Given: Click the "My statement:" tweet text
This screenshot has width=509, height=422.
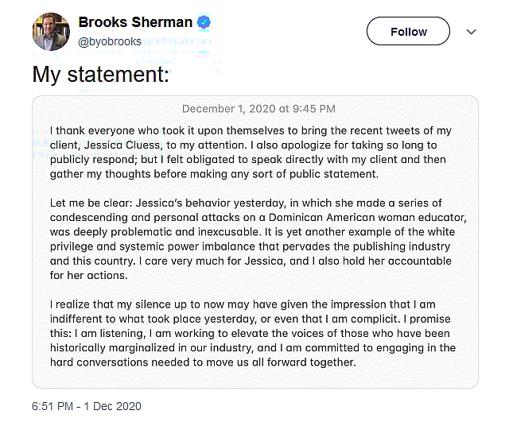Looking at the screenshot, I should (x=100, y=75).
